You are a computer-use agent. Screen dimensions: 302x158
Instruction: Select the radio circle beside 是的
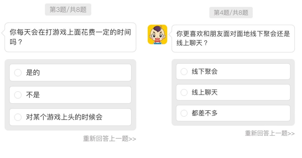coord(18,73)
